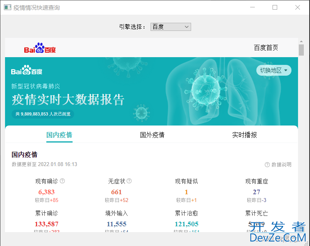Switch to the 国外疫情 tab

(152, 135)
